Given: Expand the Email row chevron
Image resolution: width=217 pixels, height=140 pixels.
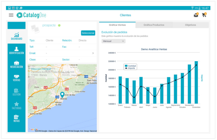Looking at the screenshot, I should [x=93, y=53].
